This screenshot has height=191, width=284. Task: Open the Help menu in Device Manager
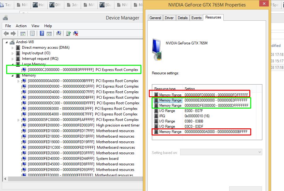[x=48, y=26]
